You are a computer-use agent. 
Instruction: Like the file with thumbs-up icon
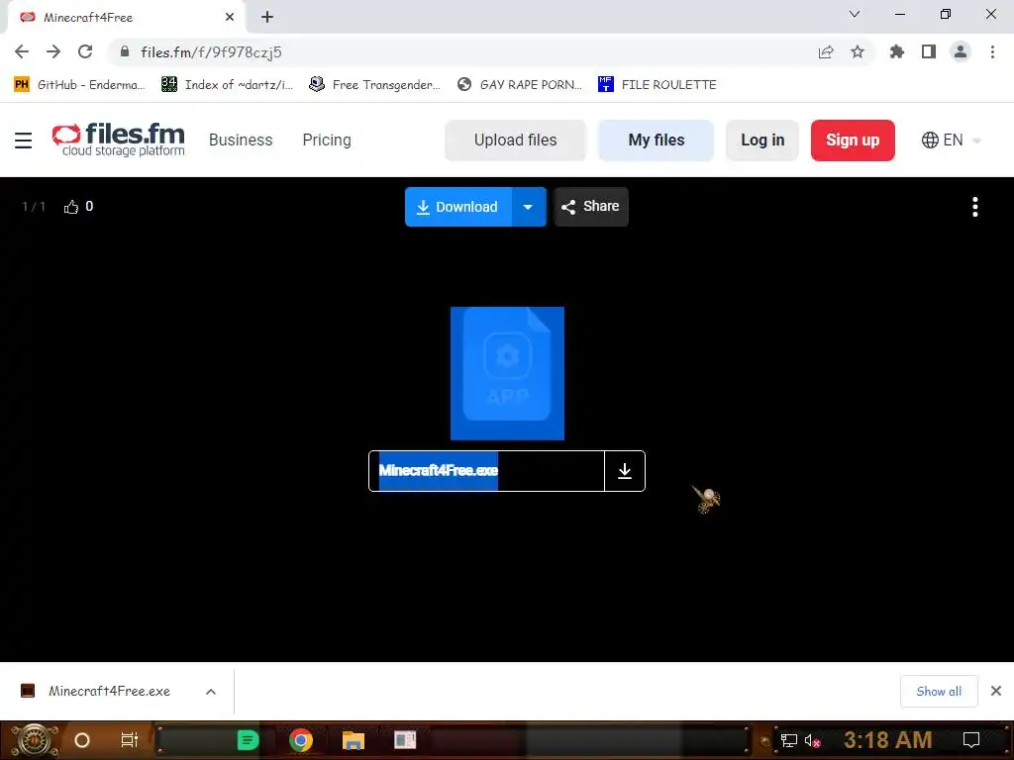(x=71, y=207)
